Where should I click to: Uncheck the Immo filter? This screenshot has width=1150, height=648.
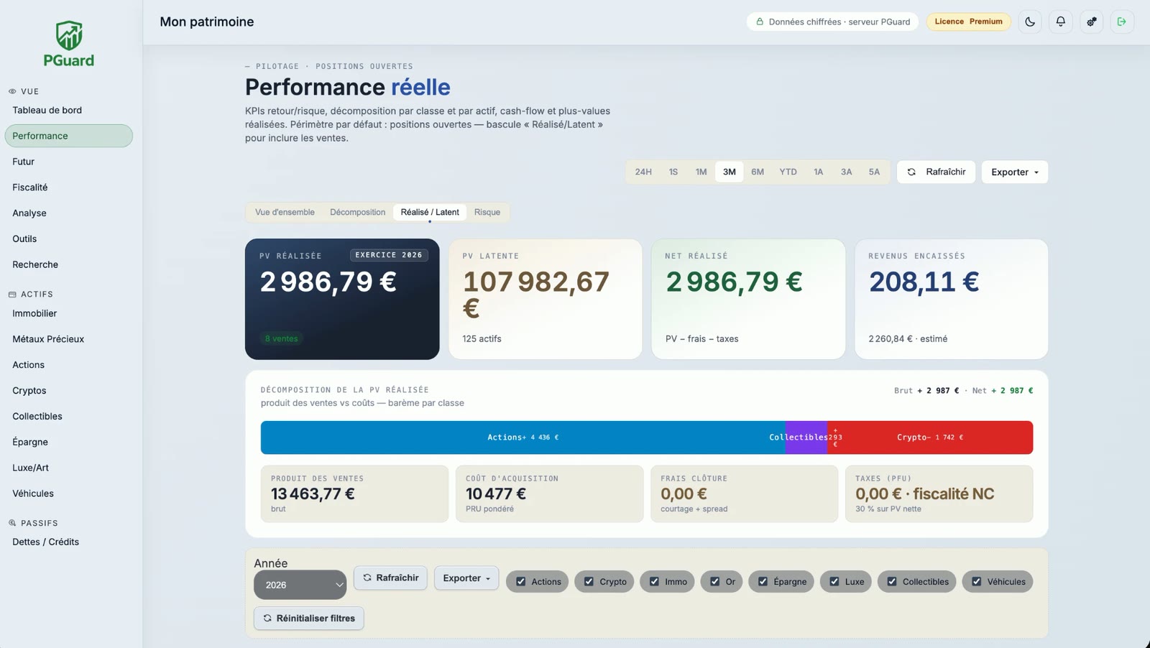(x=654, y=581)
